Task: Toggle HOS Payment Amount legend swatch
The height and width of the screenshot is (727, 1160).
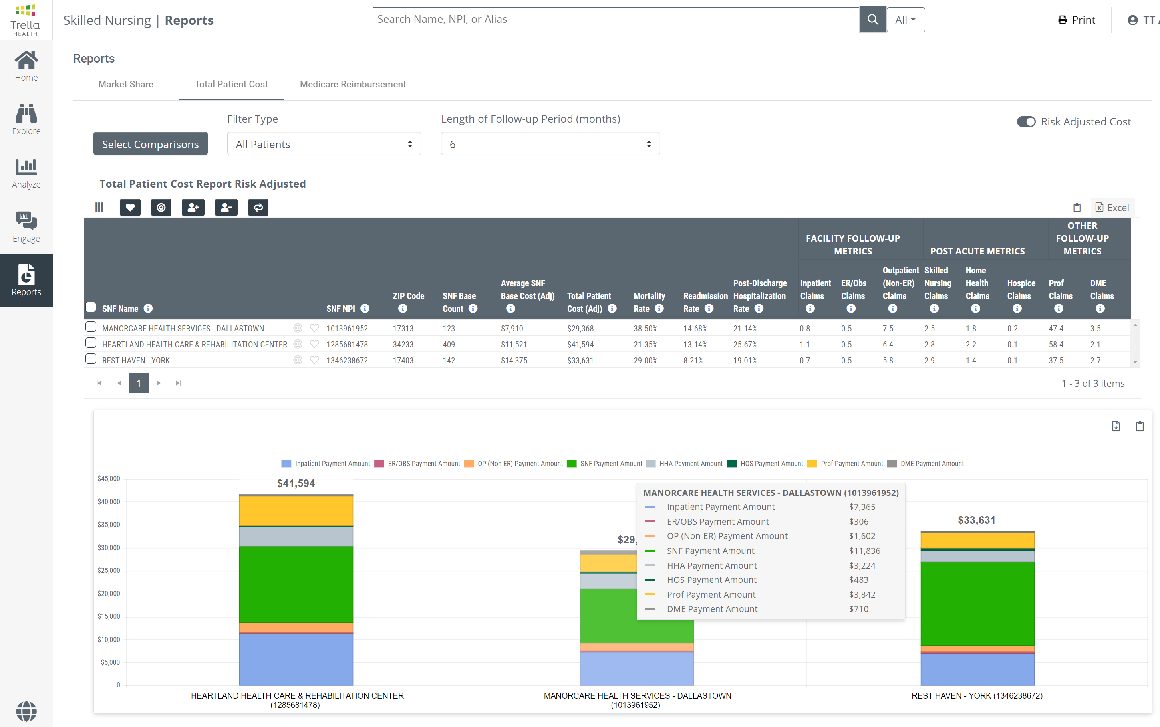Action: [x=731, y=464]
